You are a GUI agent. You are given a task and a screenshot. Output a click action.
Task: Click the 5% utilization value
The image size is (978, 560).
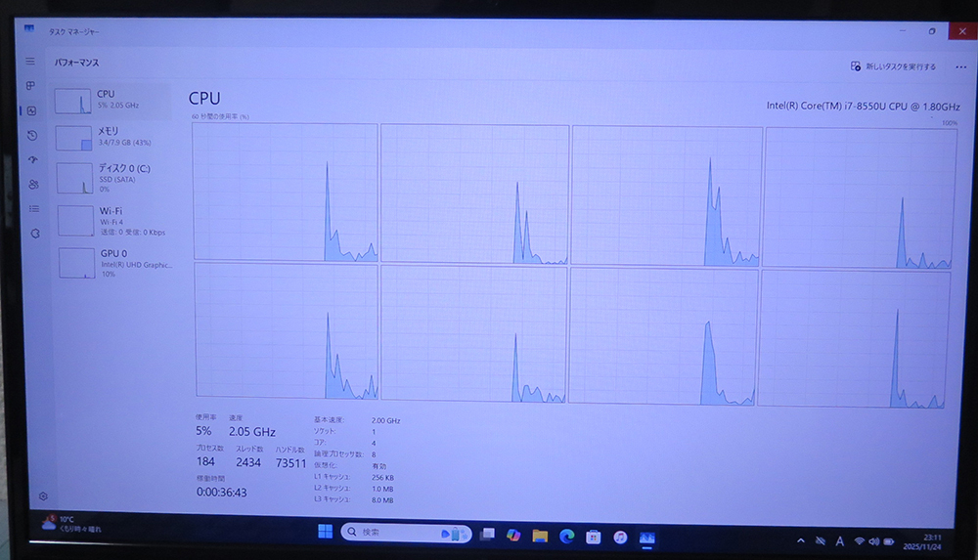click(x=203, y=431)
